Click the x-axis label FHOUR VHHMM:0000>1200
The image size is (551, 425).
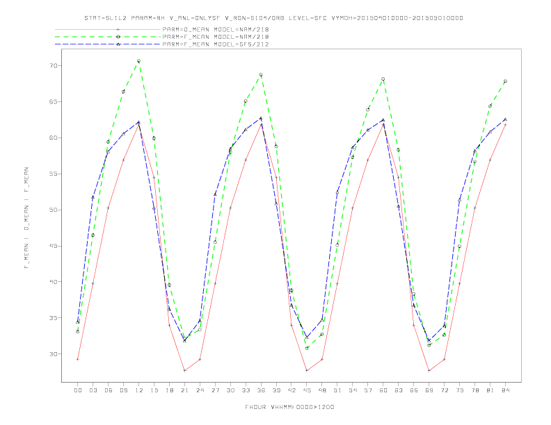click(x=289, y=407)
